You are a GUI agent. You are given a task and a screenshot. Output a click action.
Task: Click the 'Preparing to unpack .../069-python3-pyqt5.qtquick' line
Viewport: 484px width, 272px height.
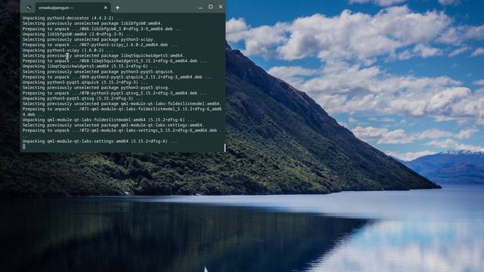[x=117, y=77]
